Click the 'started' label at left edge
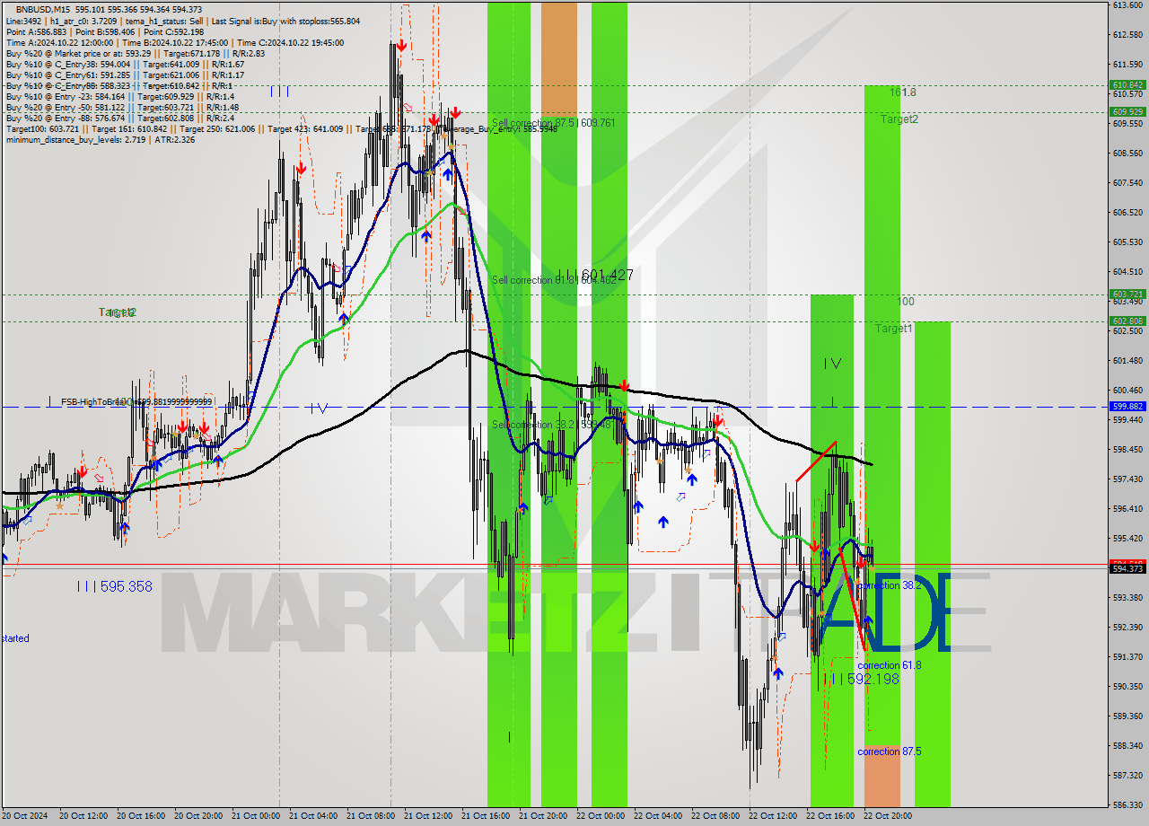 14,639
